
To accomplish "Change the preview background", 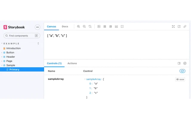I will [99, 26].
